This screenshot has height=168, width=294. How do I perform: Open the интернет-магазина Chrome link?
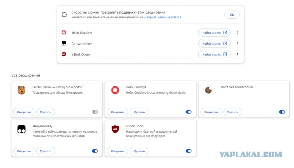click(162, 17)
